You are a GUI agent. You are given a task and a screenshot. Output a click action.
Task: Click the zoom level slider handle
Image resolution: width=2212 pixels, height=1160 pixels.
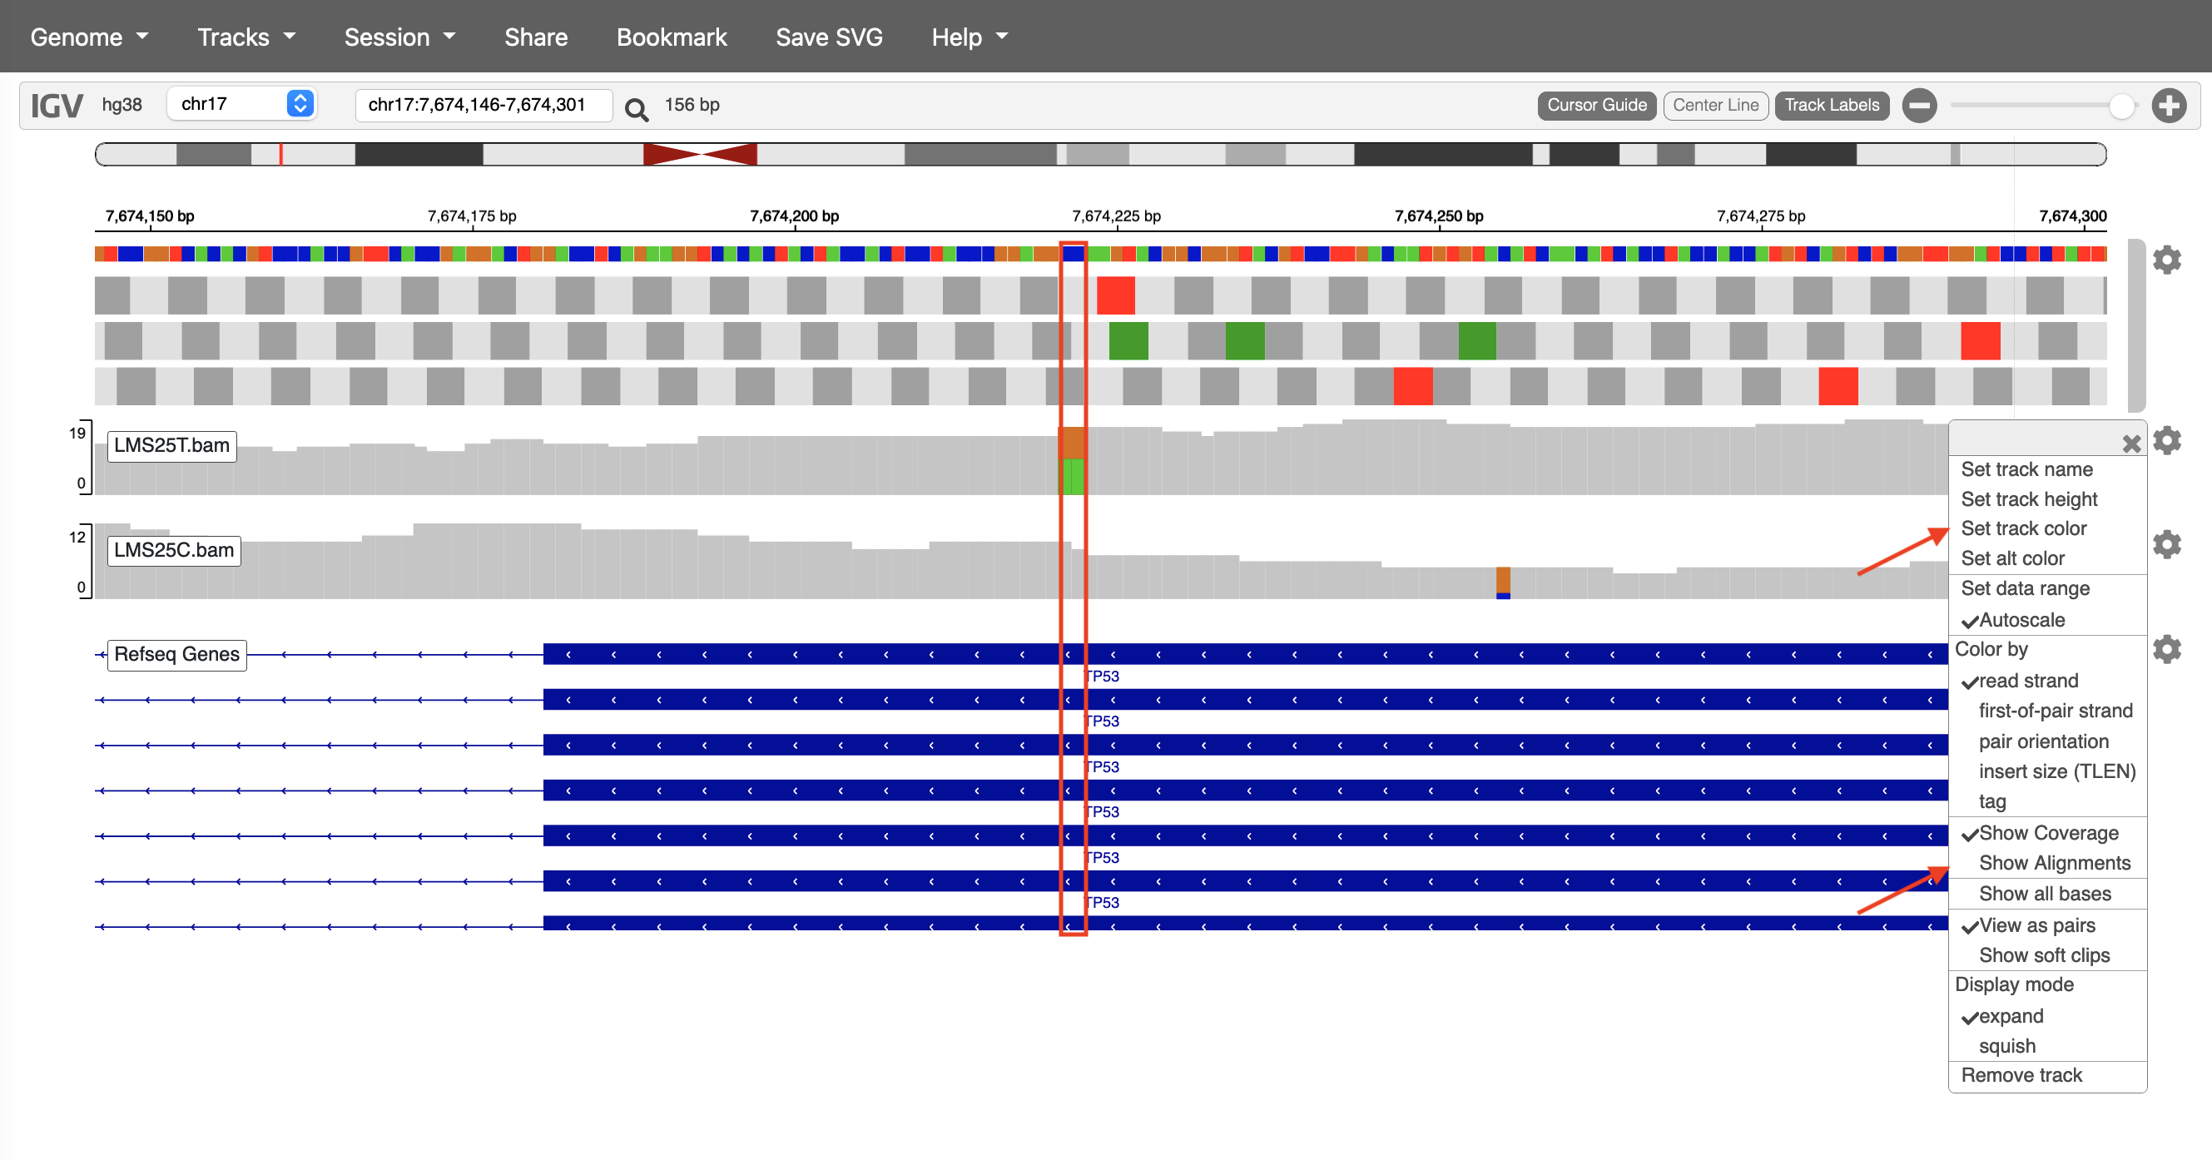2121,106
